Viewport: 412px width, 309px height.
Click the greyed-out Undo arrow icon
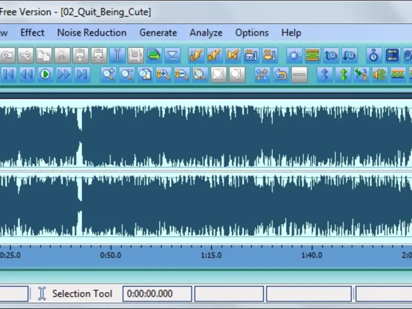click(7, 56)
